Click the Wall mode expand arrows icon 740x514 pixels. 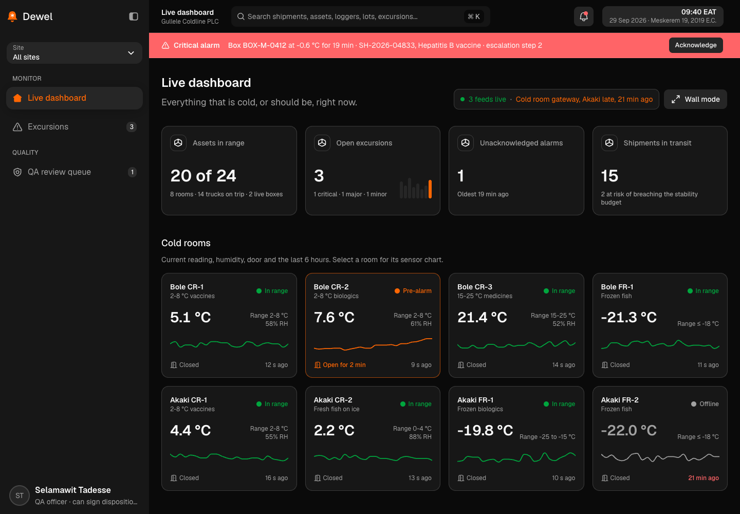(x=676, y=99)
